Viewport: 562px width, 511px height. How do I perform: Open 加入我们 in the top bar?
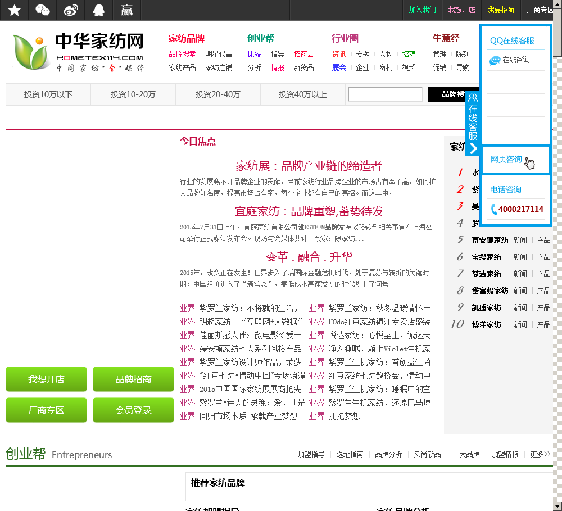pos(422,10)
